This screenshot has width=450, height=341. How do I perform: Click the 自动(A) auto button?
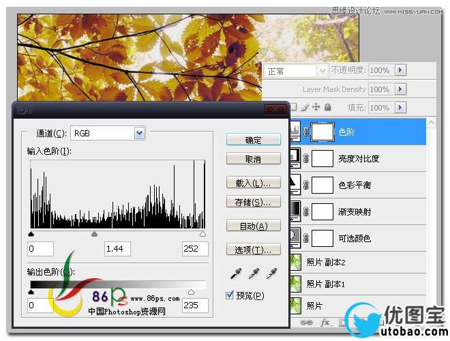254,226
